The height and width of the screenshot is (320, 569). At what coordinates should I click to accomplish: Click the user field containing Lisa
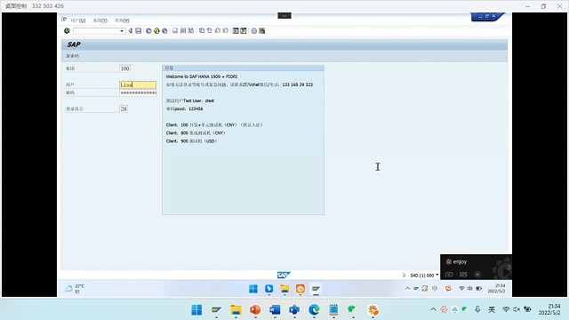click(x=138, y=84)
